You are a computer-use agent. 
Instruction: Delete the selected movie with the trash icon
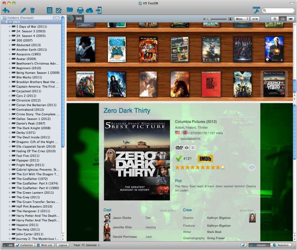pyautogui.click(x=32, y=10)
